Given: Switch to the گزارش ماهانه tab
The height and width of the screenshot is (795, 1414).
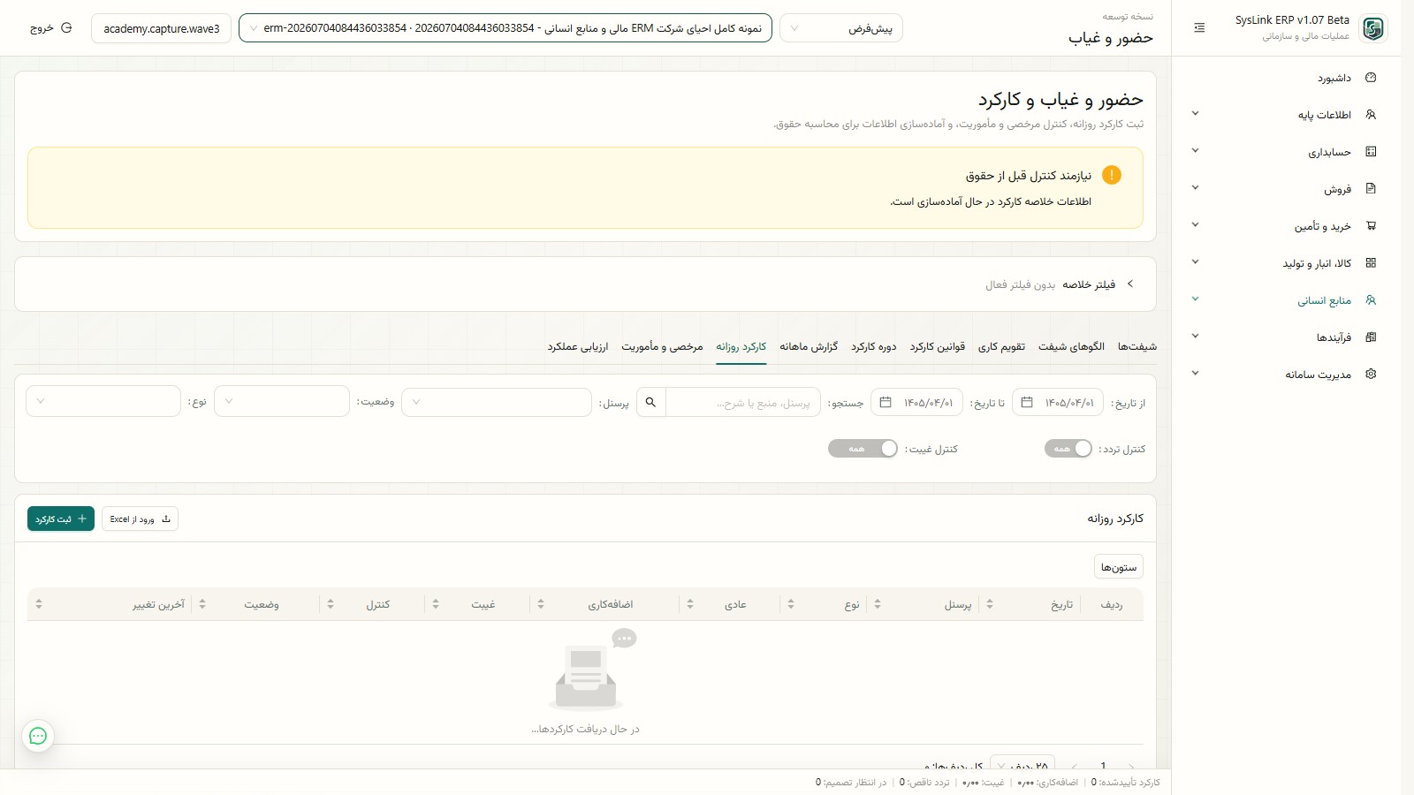Looking at the screenshot, I should pyautogui.click(x=809, y=346).
